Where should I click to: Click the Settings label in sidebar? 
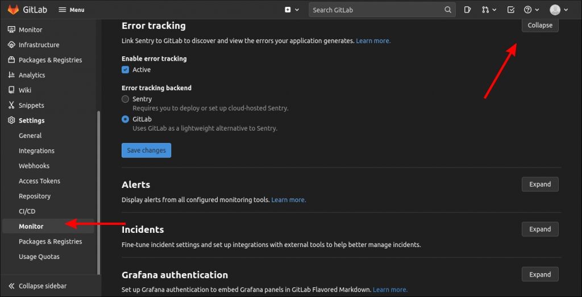tap(32, 120)
